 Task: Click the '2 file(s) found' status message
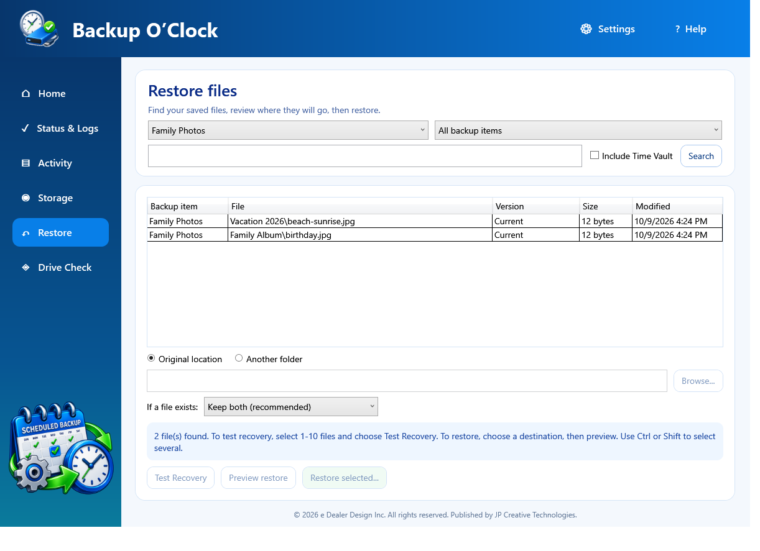click(x=435, y=442)
